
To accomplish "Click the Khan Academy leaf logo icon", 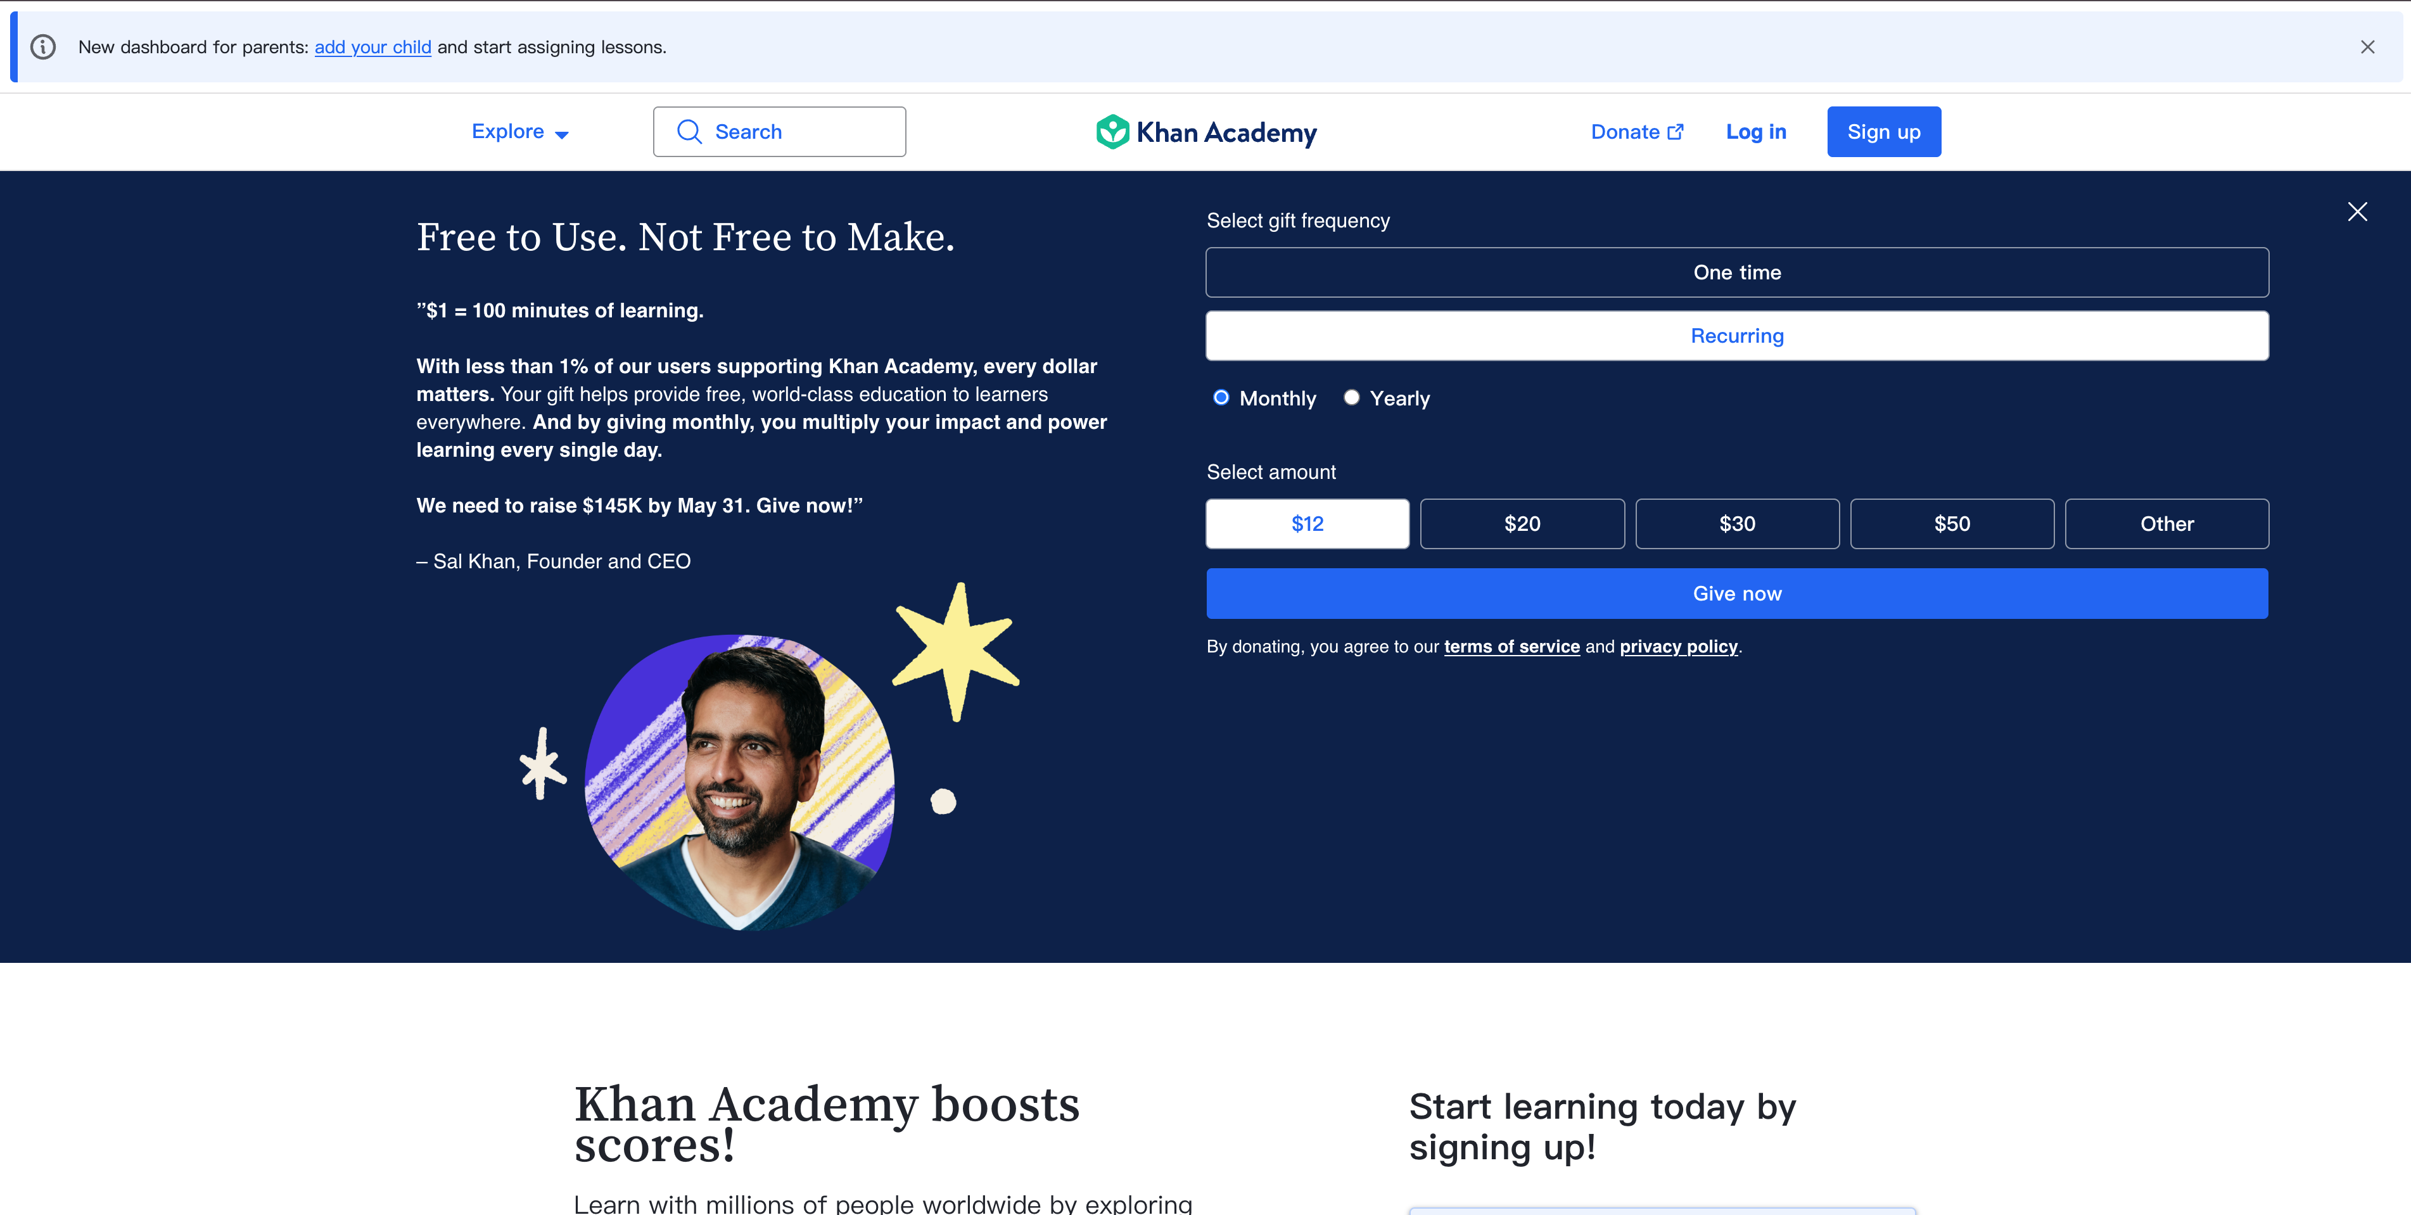I will pos(1112,132).
